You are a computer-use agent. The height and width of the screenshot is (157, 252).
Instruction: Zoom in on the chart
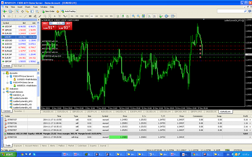pyautogui.click(x=133, y=16)
